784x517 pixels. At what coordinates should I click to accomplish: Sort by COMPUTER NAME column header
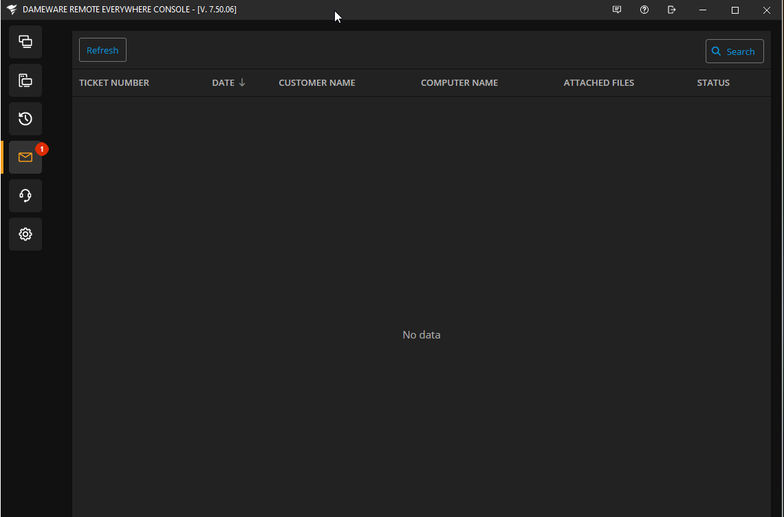(459, 83)
